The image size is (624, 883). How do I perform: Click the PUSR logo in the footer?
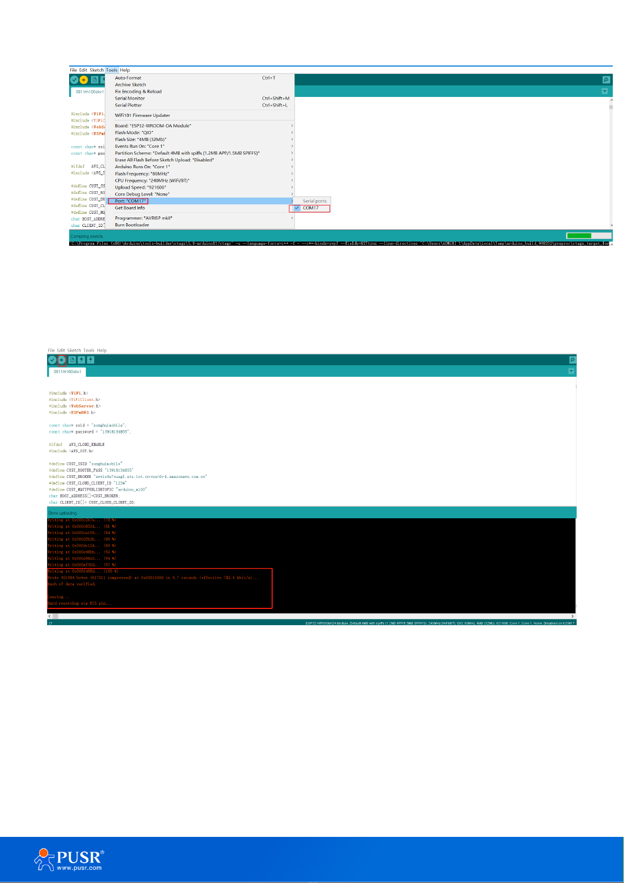[x=69, y=860]
